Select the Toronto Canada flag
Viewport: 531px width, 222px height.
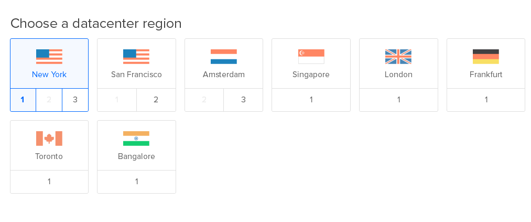49,138
